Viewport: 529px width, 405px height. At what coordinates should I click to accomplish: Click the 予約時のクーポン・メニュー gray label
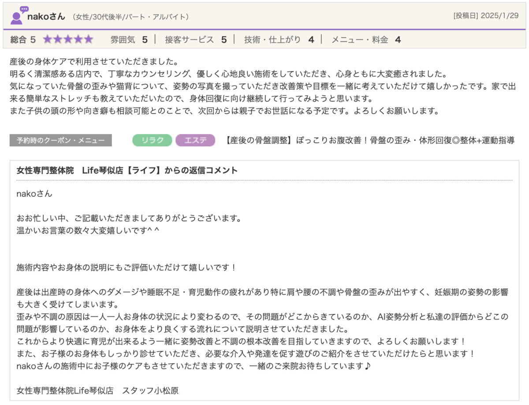click(x=61, y=141)
